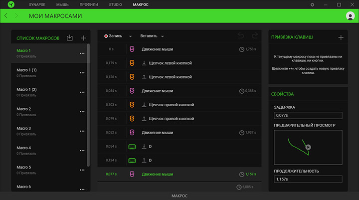The image size is (359, 200).
Task: Select Macro 4 in the list
Action: click(x=49, y=151)
